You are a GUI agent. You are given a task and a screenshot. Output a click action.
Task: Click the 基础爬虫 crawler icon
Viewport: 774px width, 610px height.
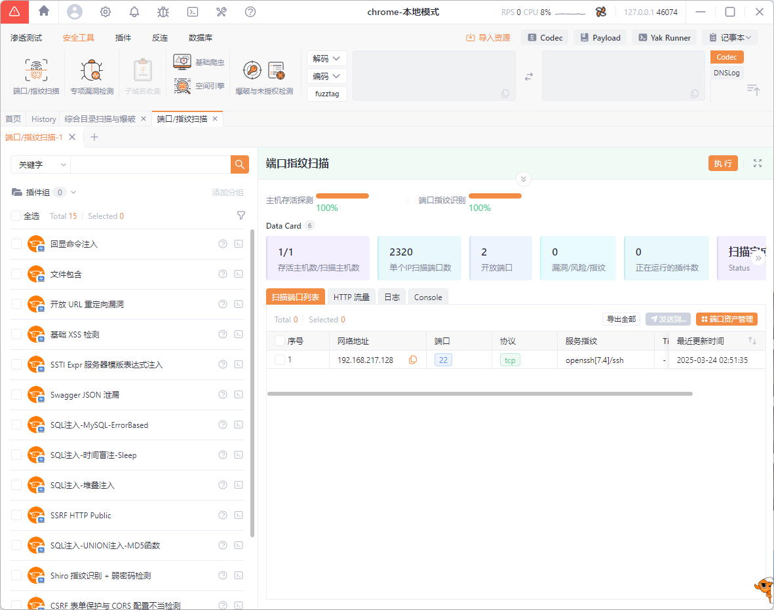pyautogui.click(x=182, y=62)
